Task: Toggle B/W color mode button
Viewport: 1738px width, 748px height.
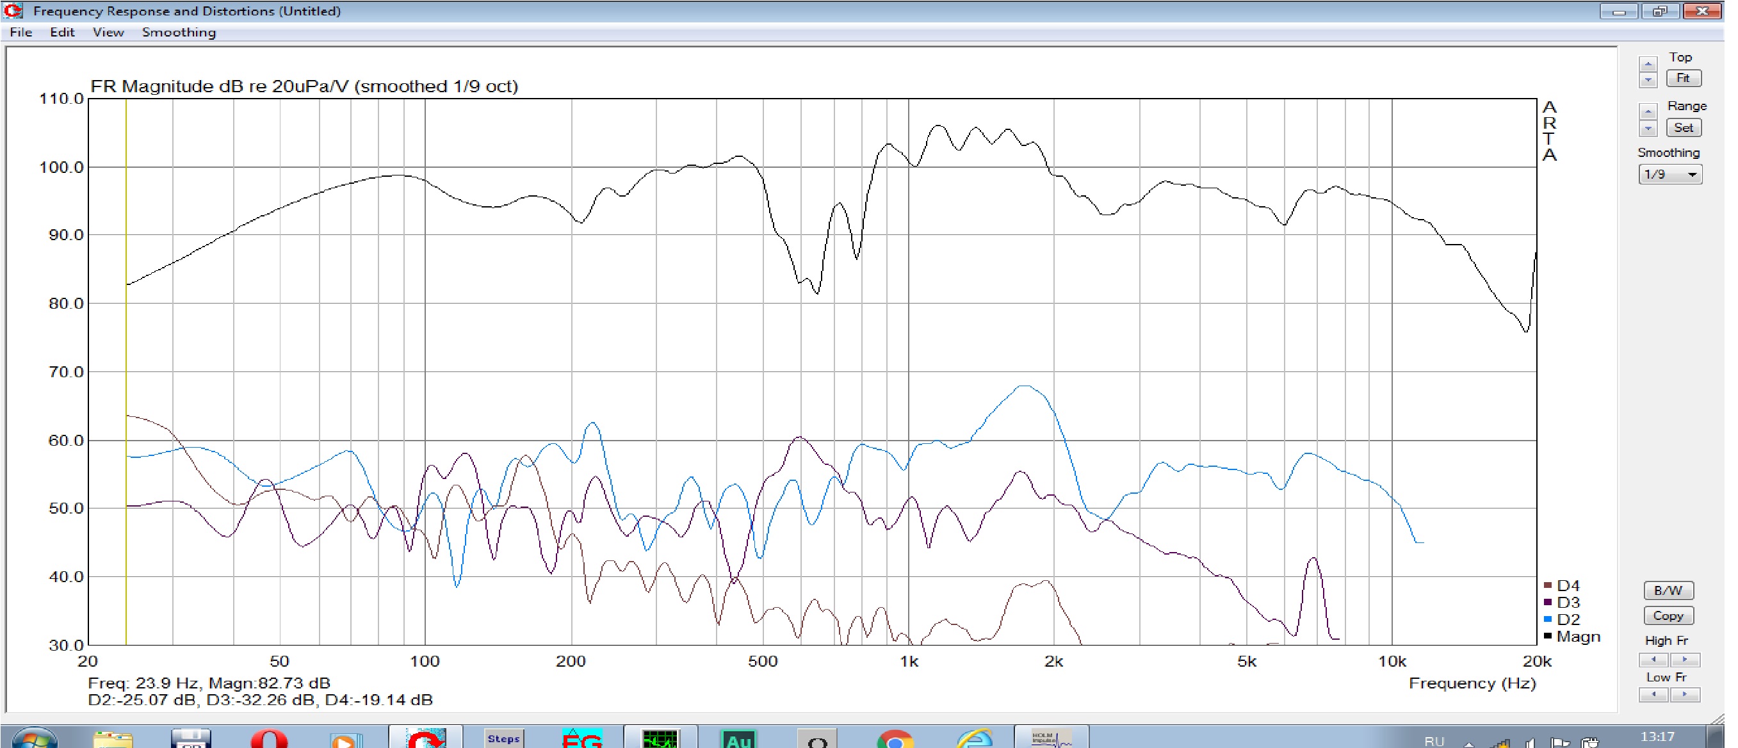Action: coord(1668,591)
